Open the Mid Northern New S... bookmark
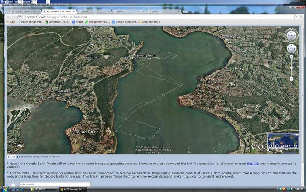306x192 pixels. pos(98,22)
